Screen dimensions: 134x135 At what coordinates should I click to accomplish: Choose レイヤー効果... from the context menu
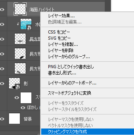(61, 16)
